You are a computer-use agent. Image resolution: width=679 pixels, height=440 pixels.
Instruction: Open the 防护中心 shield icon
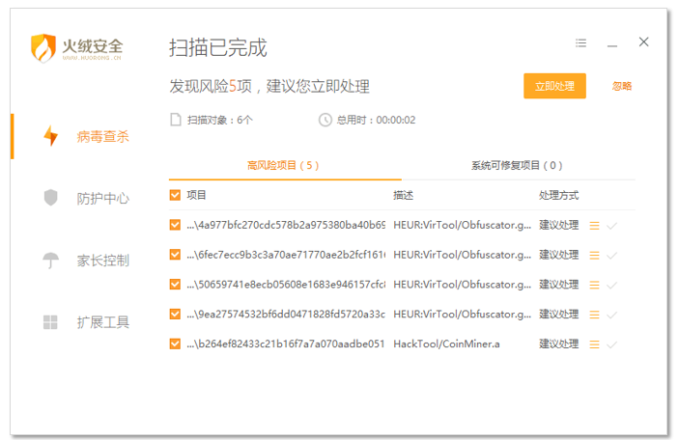tap(51, 198)
